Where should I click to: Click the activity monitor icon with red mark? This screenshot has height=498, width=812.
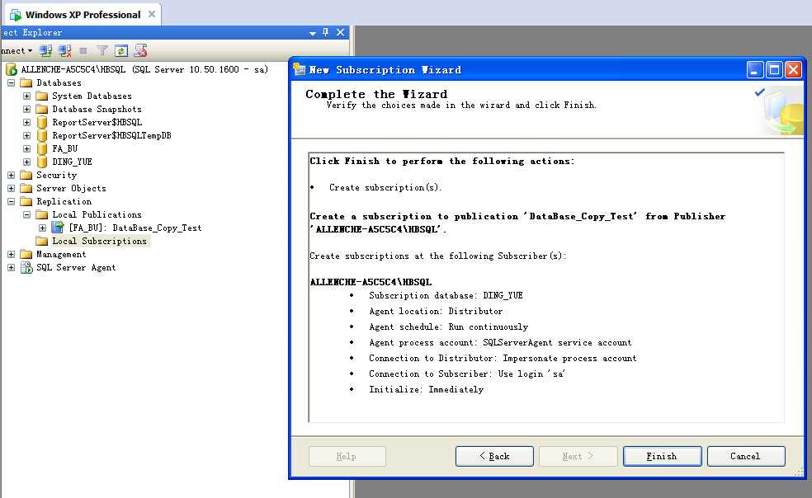[x=140, y=51]
